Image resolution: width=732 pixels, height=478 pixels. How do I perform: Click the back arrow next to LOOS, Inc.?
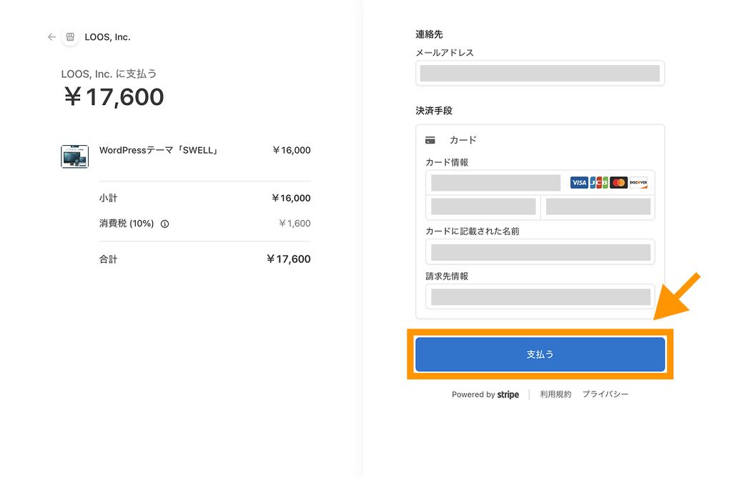click(51, 37)
